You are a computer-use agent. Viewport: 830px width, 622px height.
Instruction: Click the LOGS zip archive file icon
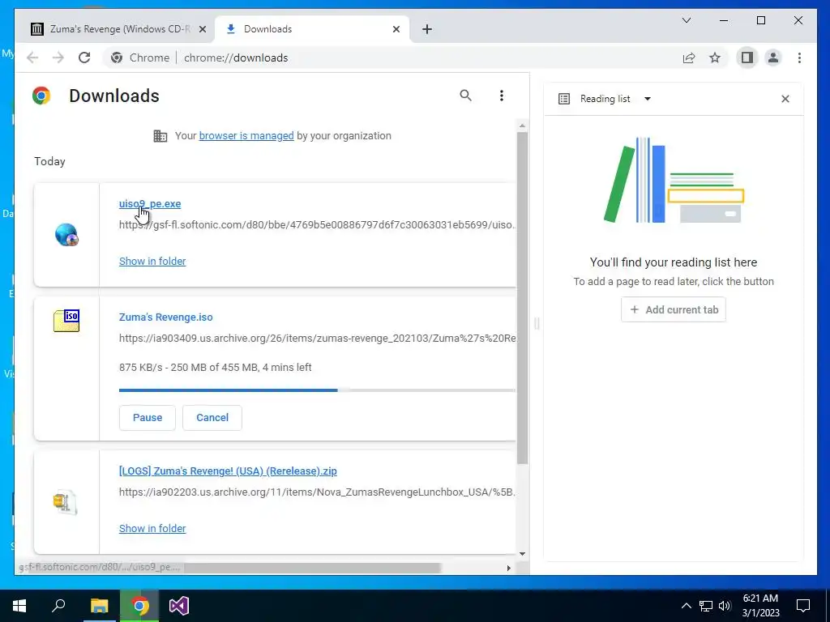pyautogui.click(x=65, y=502)
